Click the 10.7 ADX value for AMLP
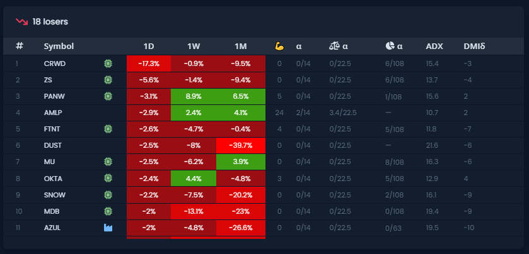Image resolution: width=529 pixels, height=254 pixels. (x=432, y=113)
